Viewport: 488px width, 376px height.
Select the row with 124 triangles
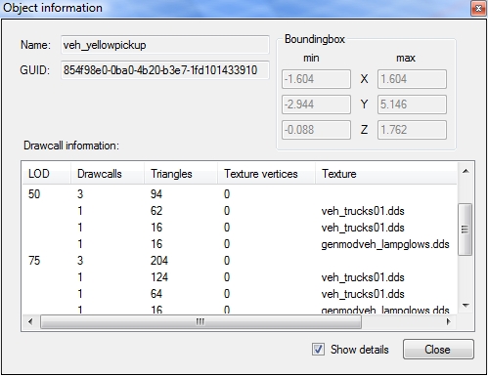tap(240, 277)
